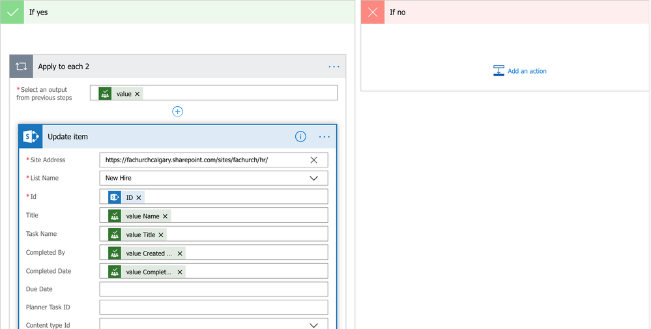The height and width of the screenshot is (329, 651).
Task: Click the 'Update item' header title
Action: (68, 137)
